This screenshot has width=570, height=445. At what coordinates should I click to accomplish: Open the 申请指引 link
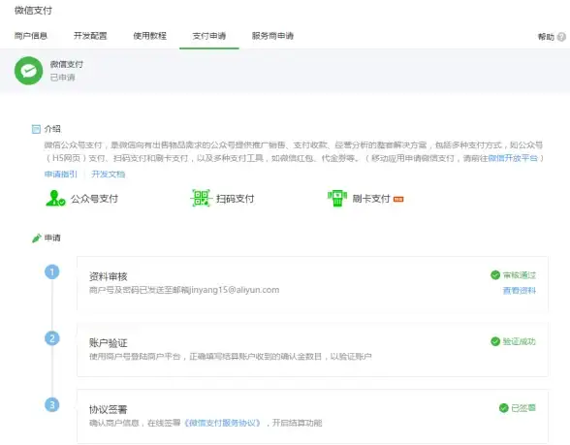click(x=61, y=175)
